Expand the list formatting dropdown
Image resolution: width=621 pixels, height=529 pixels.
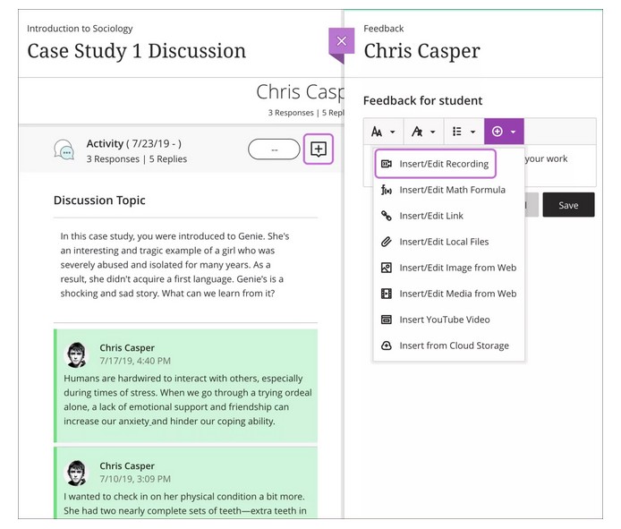click(x=464, y=132)
